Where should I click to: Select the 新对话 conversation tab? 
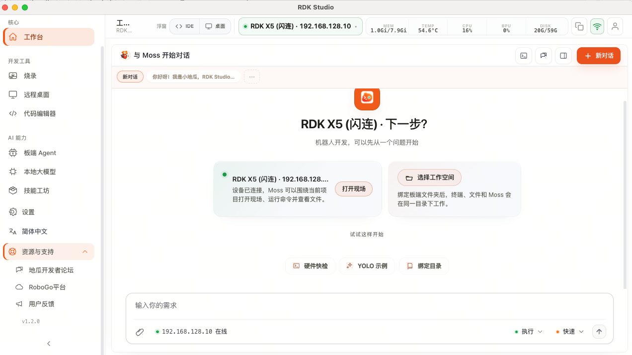[x=130, y=77]
